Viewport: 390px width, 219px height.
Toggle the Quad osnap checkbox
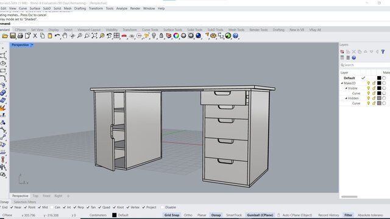click(100, 207)
